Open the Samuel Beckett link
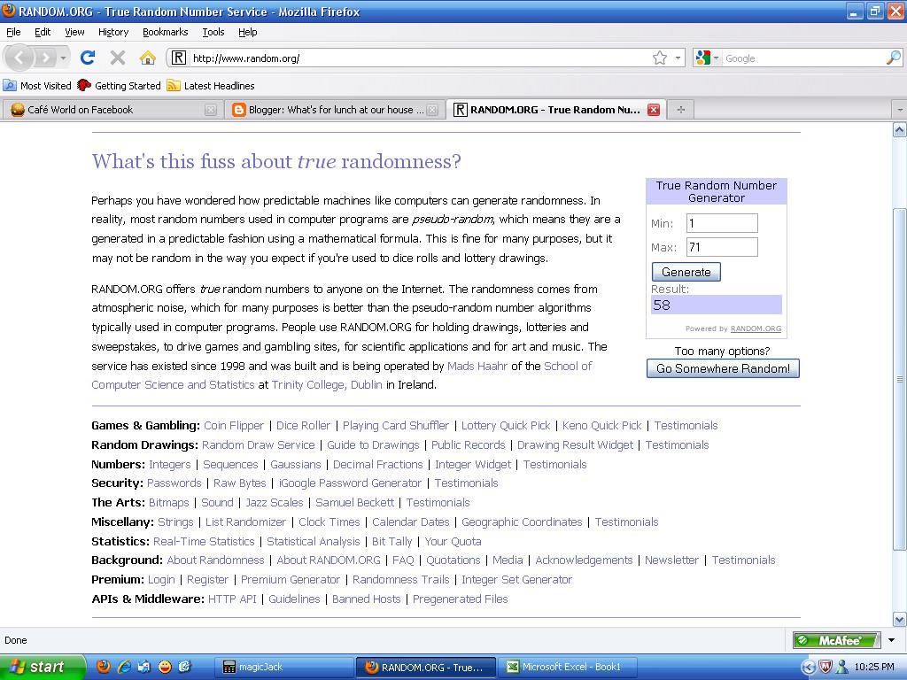Screen dimensions: 907x680 pyautogui.click(x=354, y=503)
